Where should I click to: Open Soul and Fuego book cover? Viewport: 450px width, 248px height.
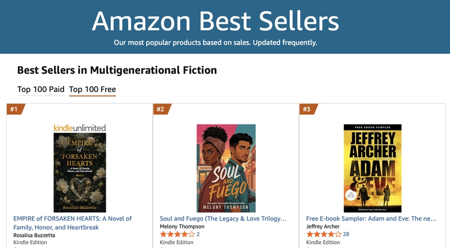(x=226, y=168)
